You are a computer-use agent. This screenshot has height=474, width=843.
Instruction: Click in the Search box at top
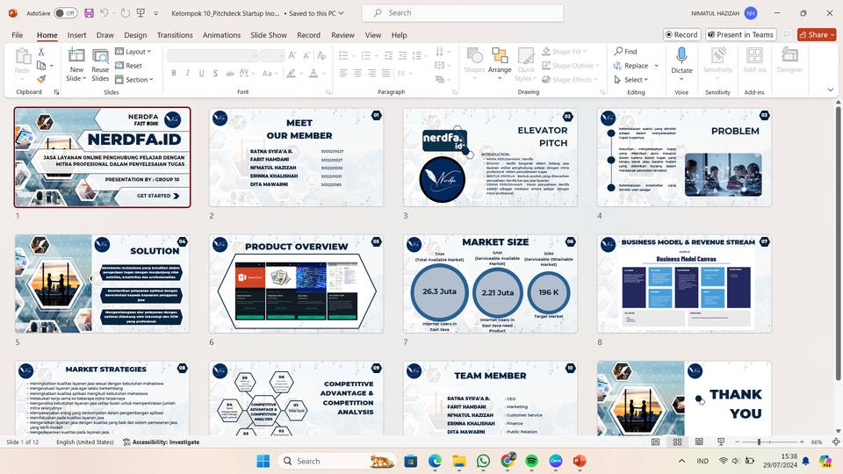(x=463, y=13)
